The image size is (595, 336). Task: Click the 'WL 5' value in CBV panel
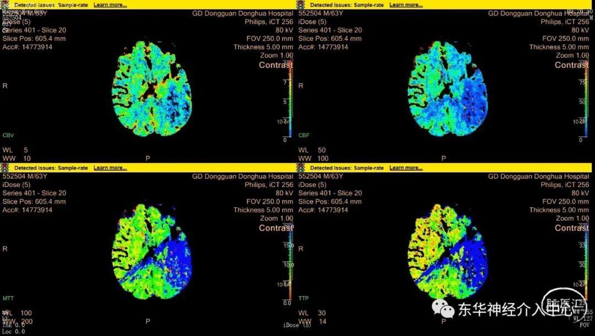(15, 150)
